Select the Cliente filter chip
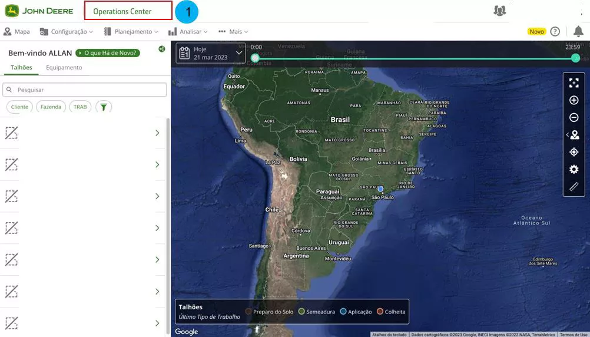590x337 pixels. click(19, 107)
